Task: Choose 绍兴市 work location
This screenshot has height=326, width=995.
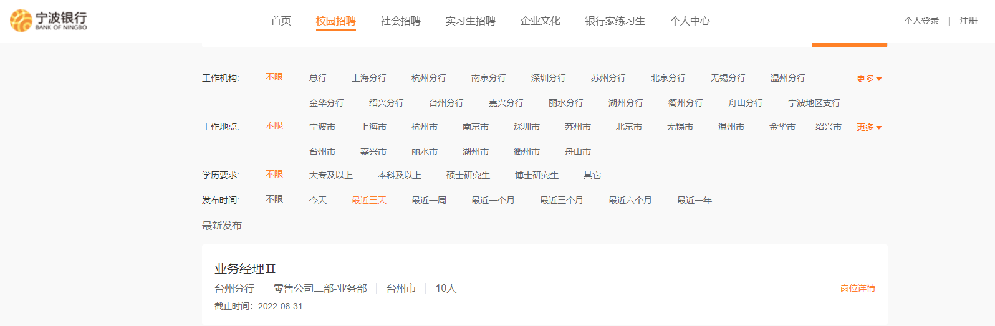Action: (829, 127)
